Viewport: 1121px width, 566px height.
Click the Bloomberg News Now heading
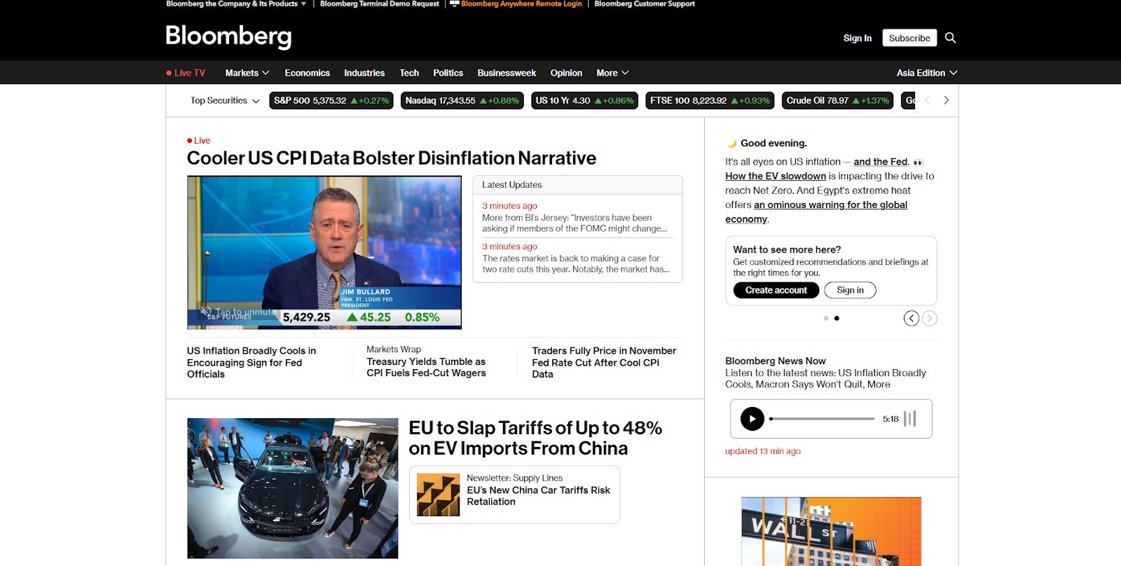(x=776, y=361)
